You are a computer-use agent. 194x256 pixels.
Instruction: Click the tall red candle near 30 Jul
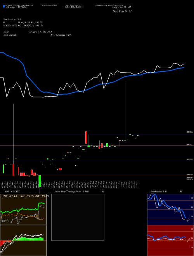[86, 137]
